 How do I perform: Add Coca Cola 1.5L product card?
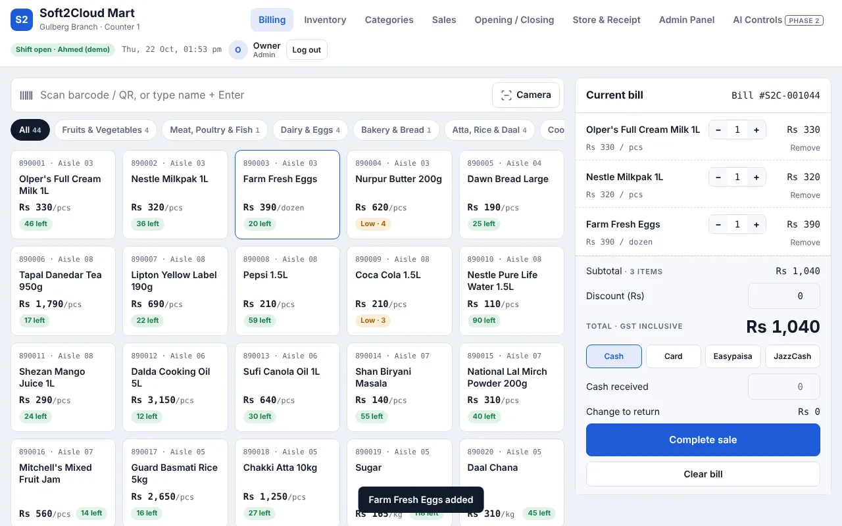tap(399, 291)
